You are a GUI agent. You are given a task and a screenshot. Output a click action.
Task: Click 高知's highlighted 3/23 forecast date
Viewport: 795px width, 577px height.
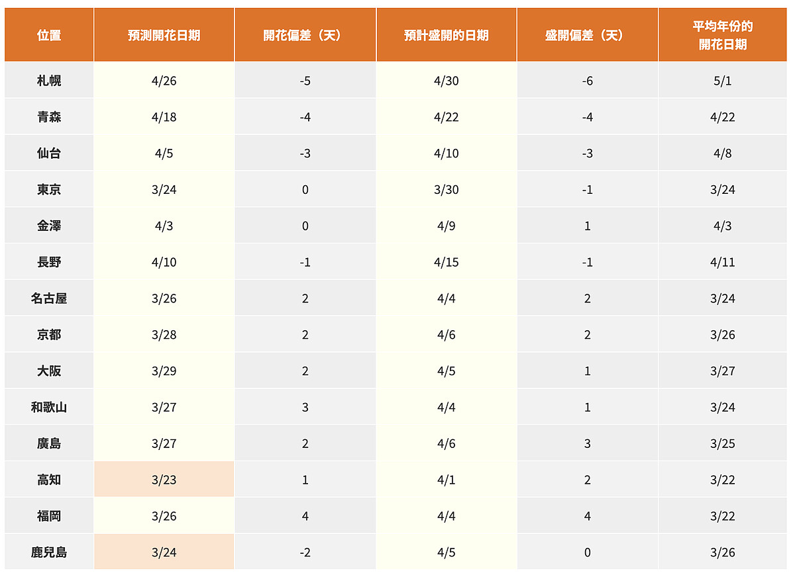(x=164, y=480)
